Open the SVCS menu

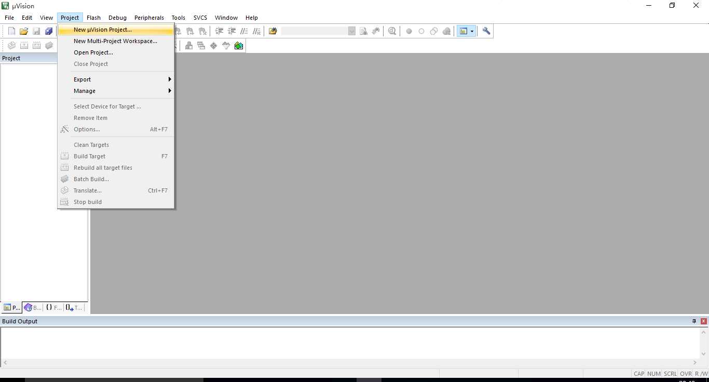(200, 18)
